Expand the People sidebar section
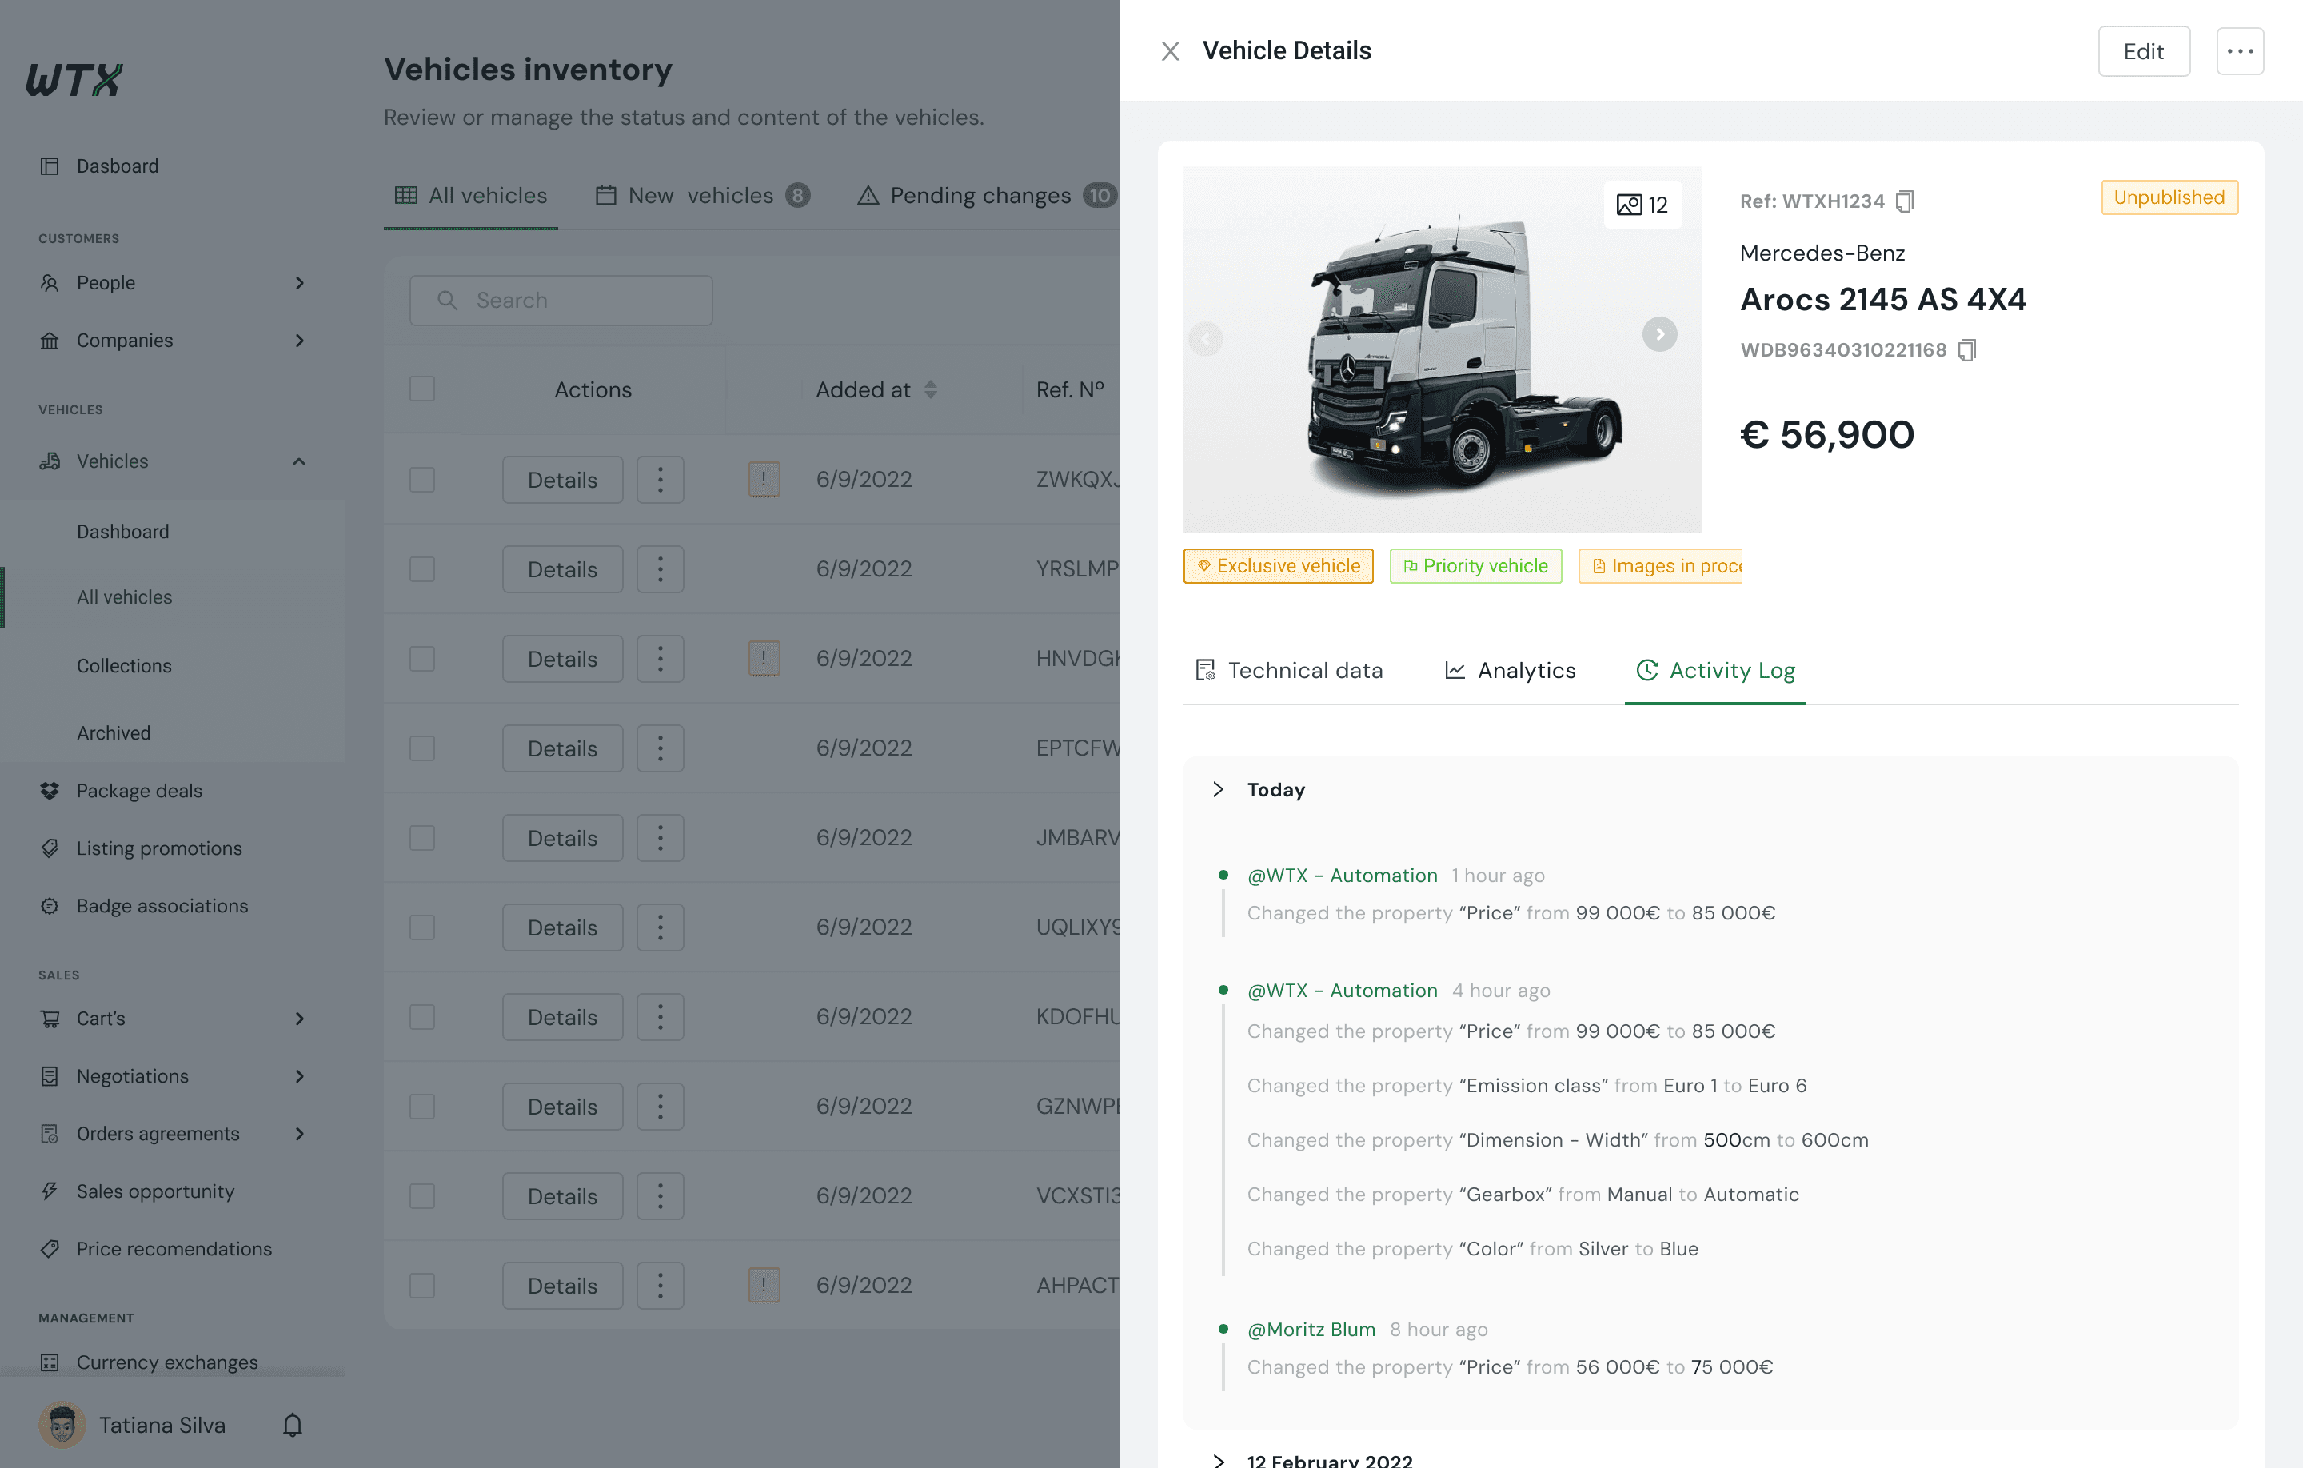Screen dimensions: 2303x1468 click(299, 283)
